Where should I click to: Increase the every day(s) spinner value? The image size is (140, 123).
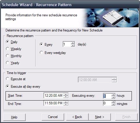(73, 43)
